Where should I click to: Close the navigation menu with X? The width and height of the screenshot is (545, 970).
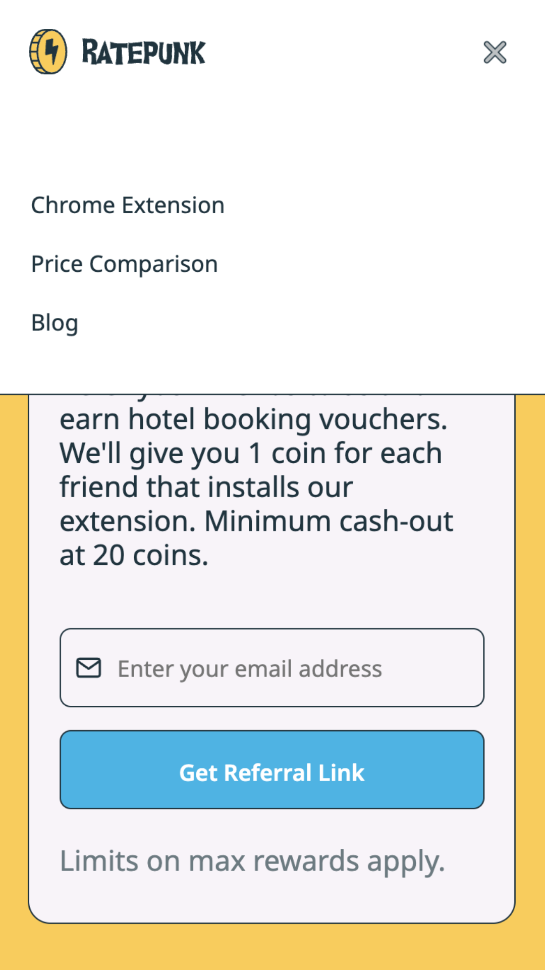point(495,52)
